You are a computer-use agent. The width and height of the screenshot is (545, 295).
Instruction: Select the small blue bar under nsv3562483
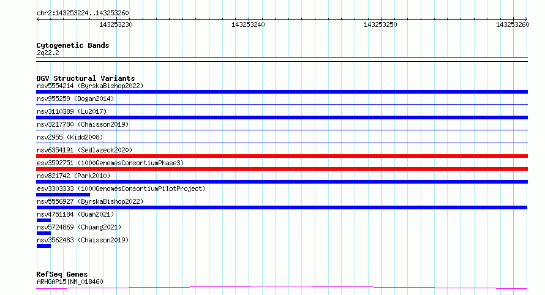43,246
